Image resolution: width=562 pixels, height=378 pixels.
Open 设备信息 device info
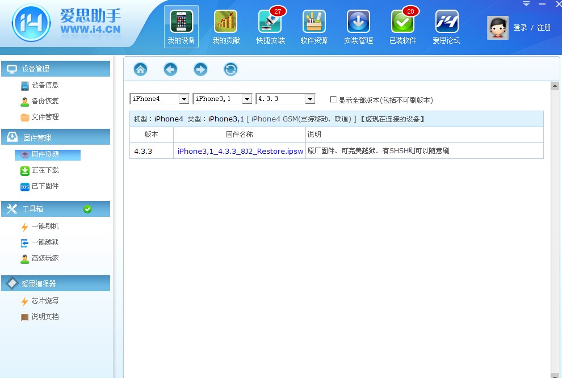[45, 85]
